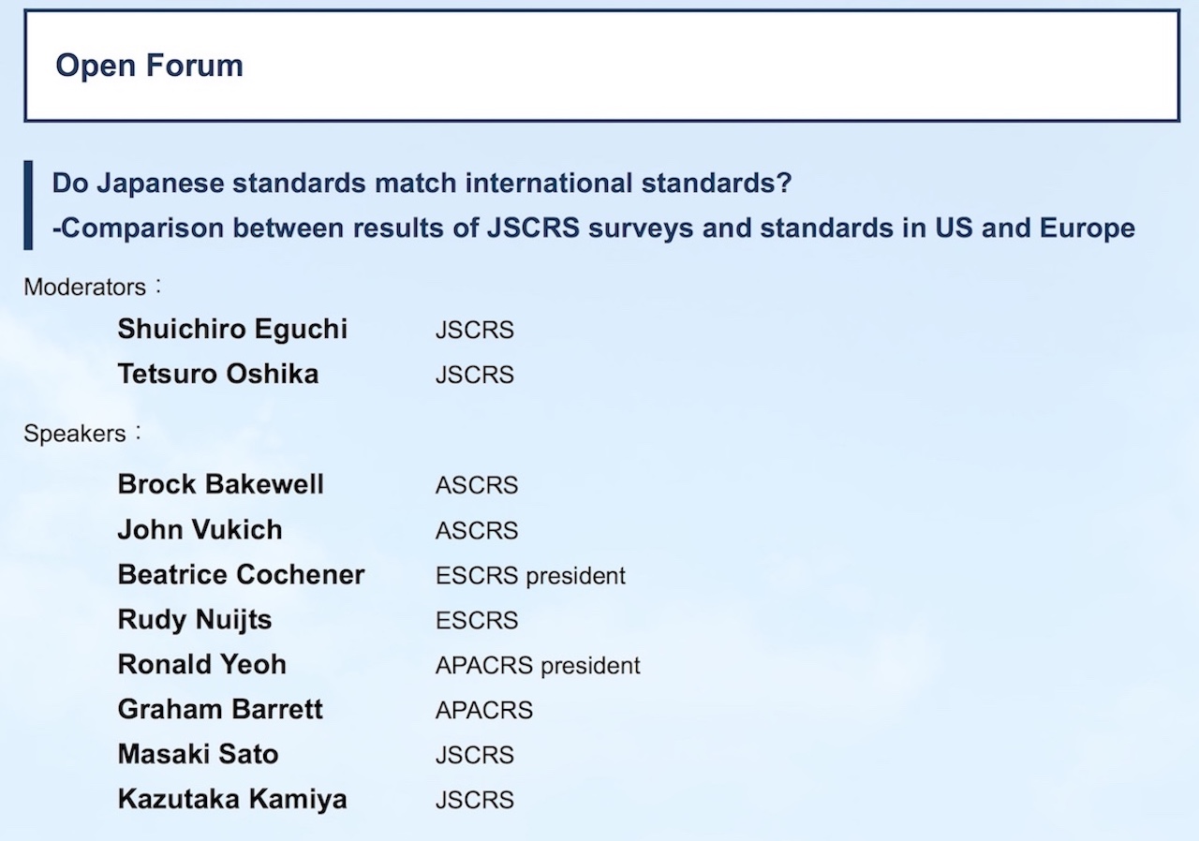Click JSCRS next to Shuichiro Eguchi

tap(475, 330)
